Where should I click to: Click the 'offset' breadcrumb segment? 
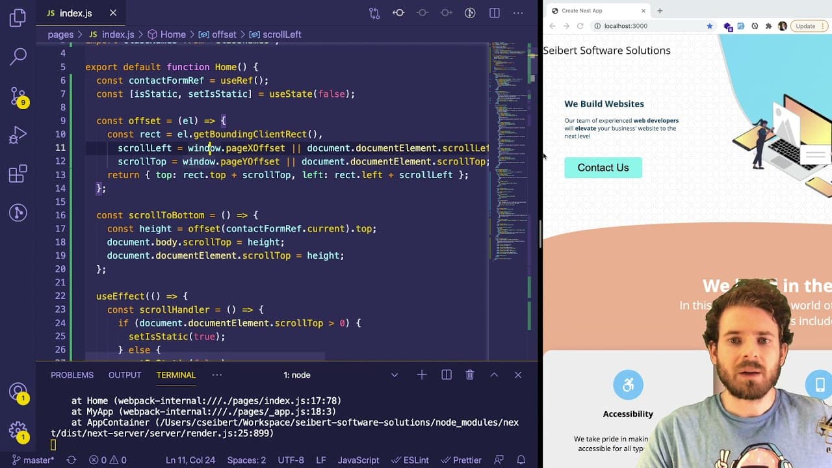pos(218,34)
